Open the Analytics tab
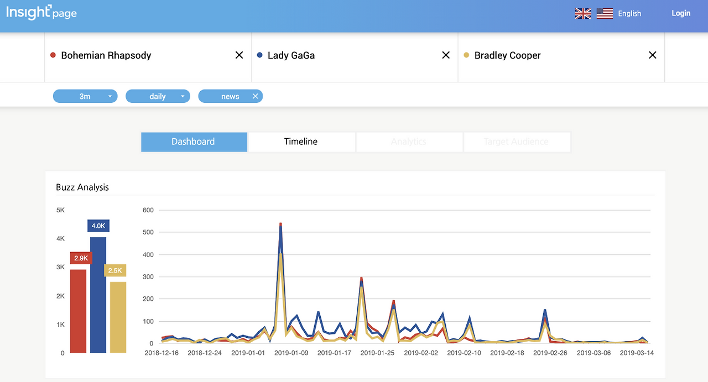 click(x=409, y=142)
